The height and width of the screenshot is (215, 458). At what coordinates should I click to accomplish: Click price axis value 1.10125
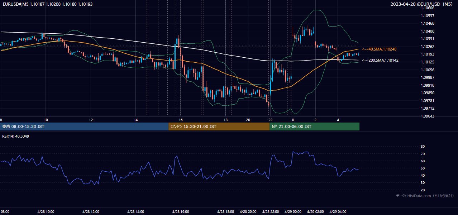[x=428, y=62]
